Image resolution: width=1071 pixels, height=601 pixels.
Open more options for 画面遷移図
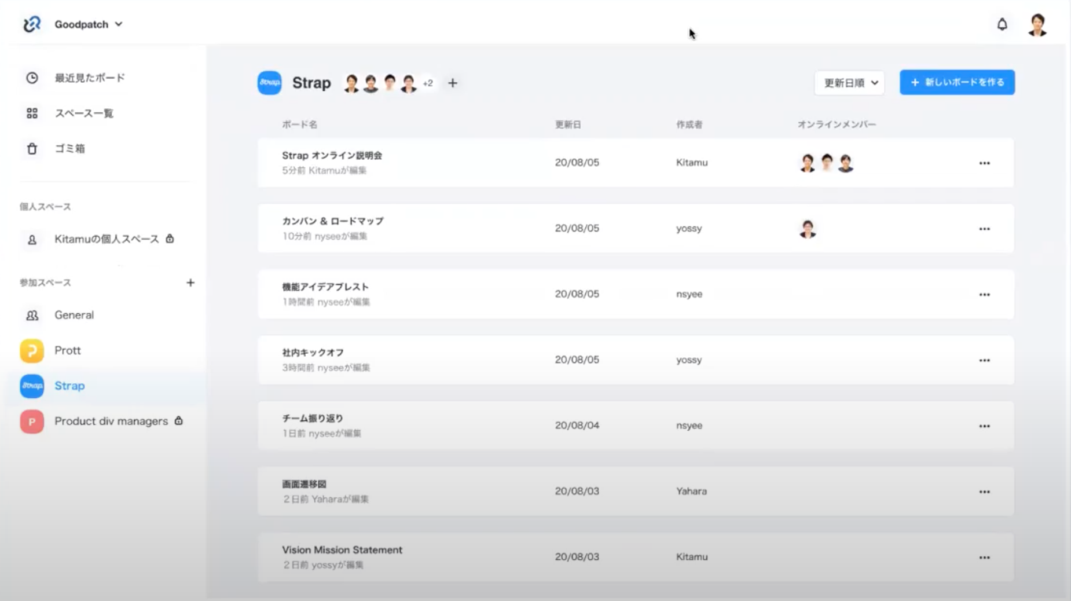point(985,492)
